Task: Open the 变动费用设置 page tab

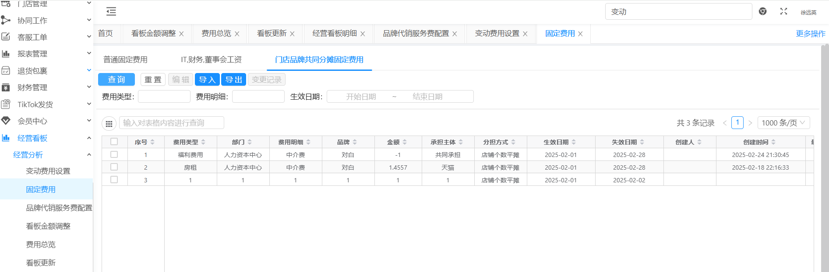Action: coord(497,34)
